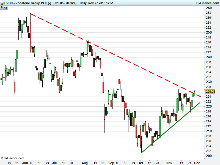The image size is (220, 165).
Task: Click the copyright IT-Finance.com text
Action: click(12, 158)
